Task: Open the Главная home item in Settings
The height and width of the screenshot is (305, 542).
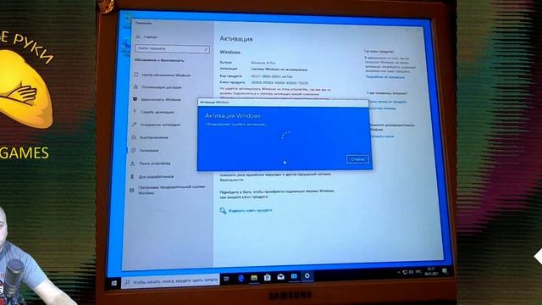Action: [147, 36]
